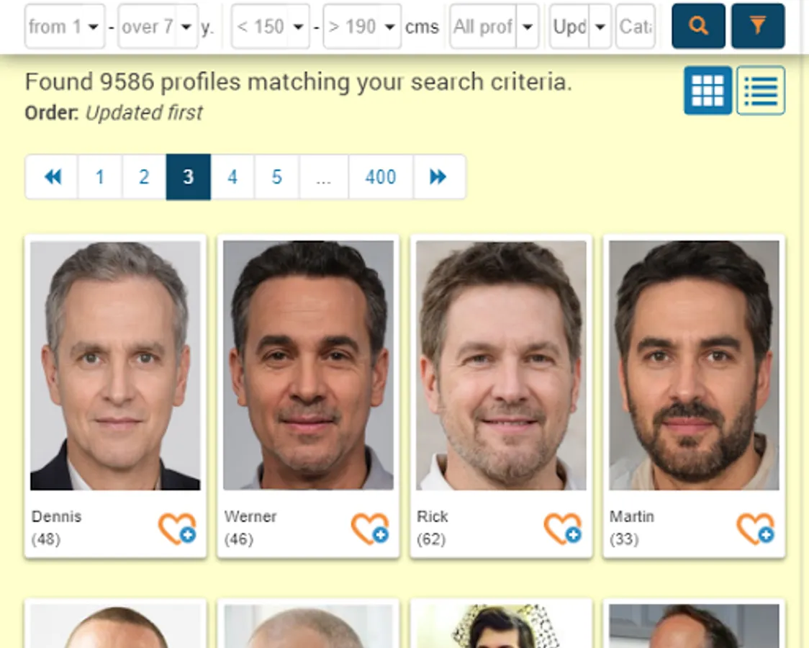The width and height of the screenshot is (809, 648).
Task: Open the filter funnel button
Action: click(758, 26)
